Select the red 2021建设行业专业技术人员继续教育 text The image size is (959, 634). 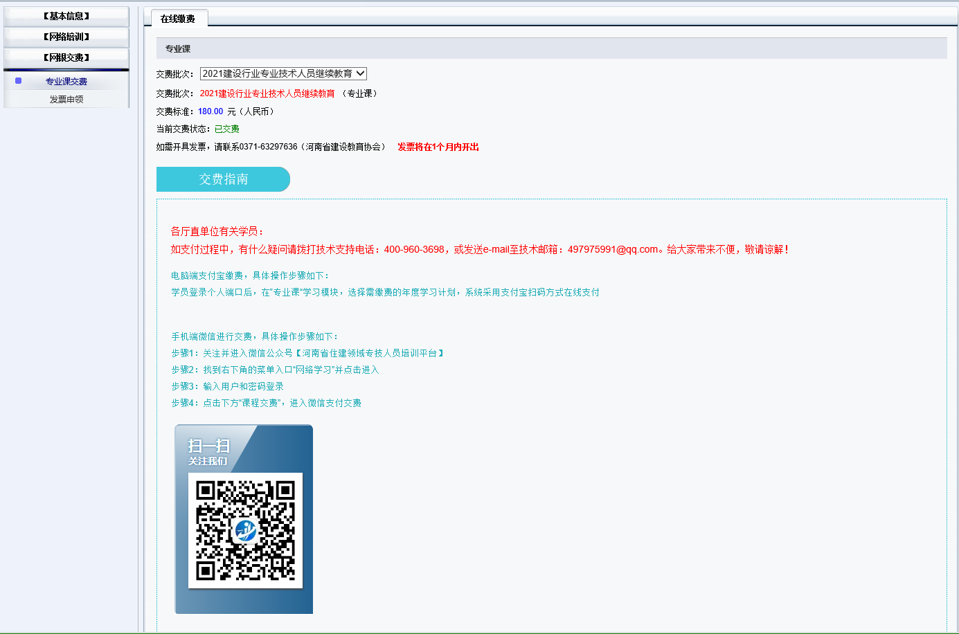[x=267, y=93]
